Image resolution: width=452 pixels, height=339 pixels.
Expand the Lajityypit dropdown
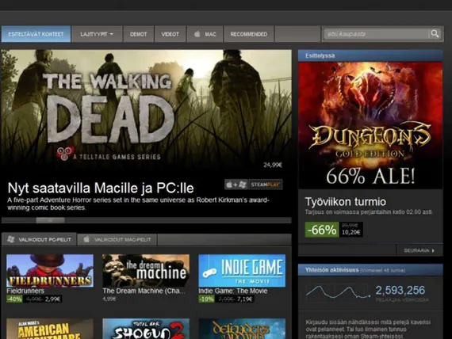coord(97,34)
